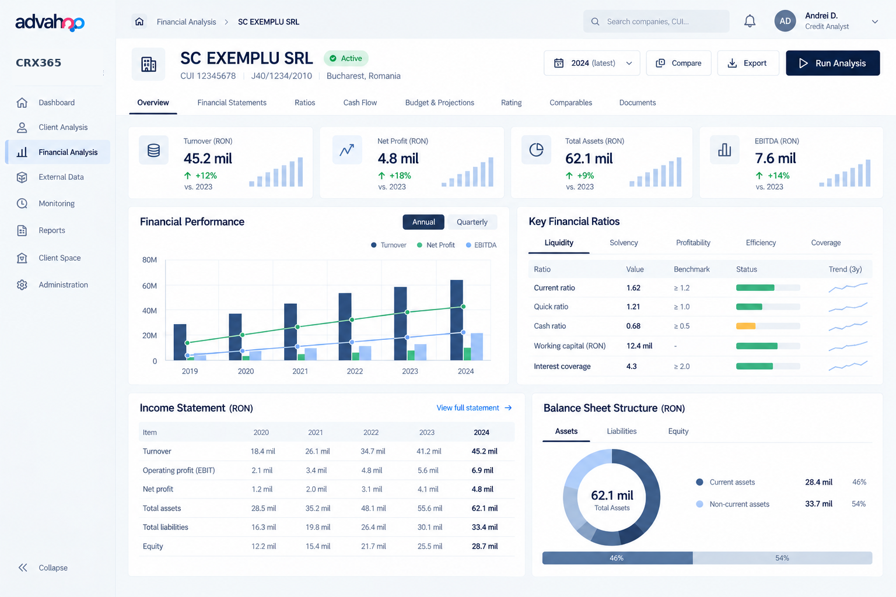The image size is (896, 597).
Task: Toggle Net Profit series in legend
Action: pos(436,245)
